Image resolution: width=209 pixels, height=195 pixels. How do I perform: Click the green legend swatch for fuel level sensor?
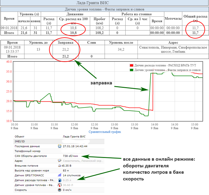tap(131, 70)
